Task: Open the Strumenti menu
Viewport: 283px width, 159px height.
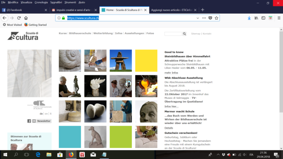Action: click(70, 2)
